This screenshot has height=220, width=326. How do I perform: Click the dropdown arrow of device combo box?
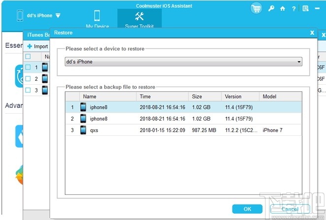click(x=299, y=62)
